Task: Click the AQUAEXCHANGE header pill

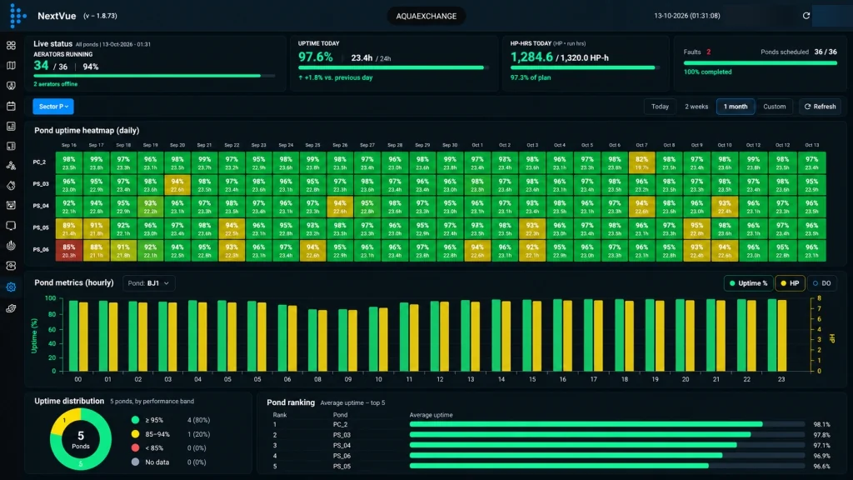Action: click(x=426, y=16)
